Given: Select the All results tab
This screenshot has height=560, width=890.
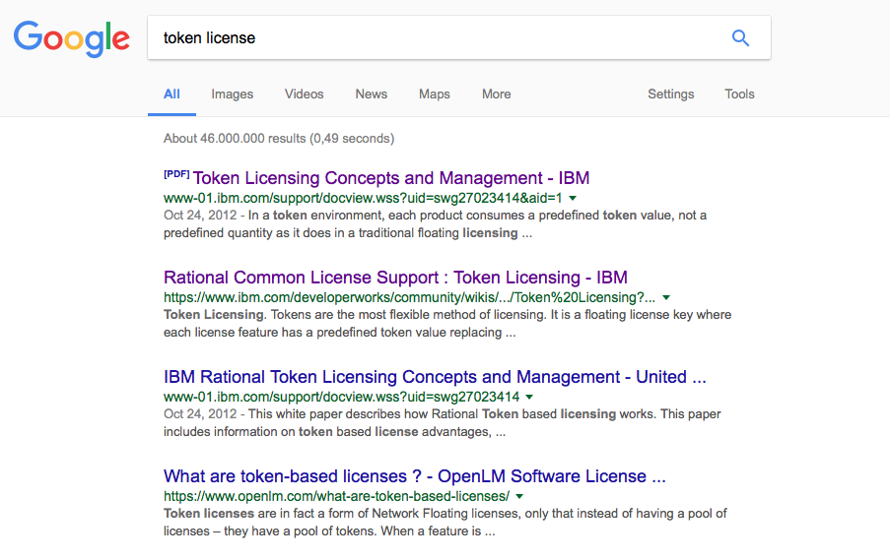Looking at the screenshot, I should 171,94.
